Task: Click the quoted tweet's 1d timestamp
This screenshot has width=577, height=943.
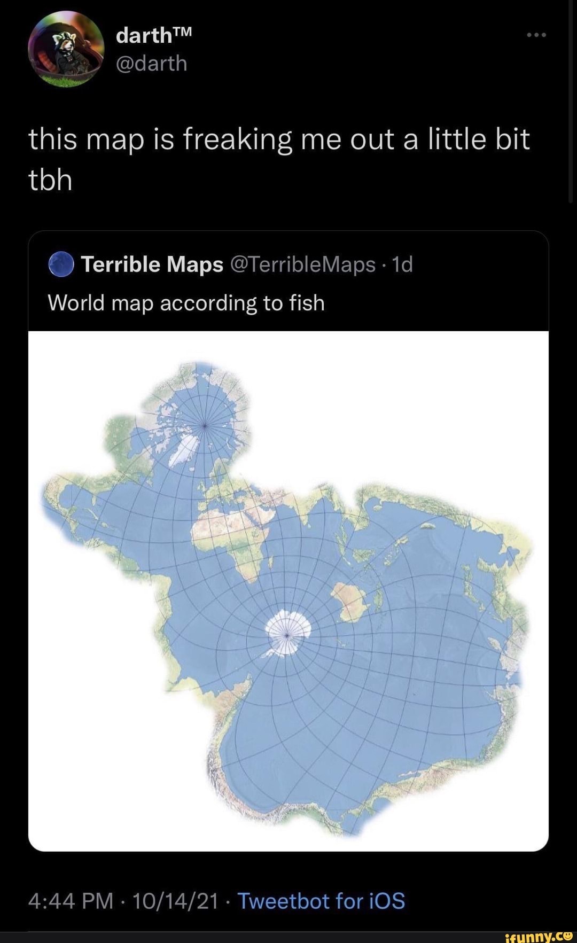Action: tap(402, 264)
